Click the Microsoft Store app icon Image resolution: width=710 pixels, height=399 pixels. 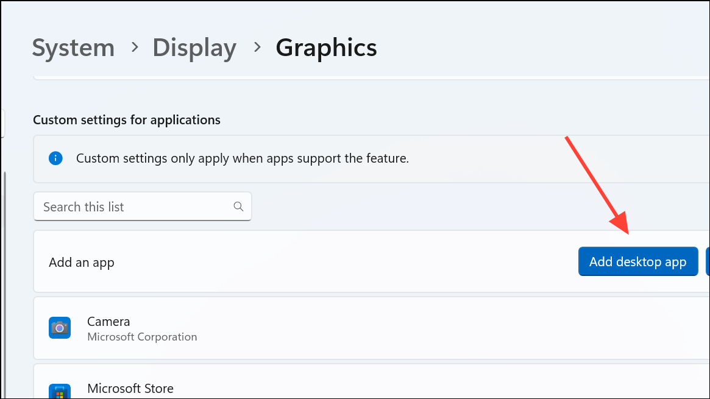pyautogui.click(x=60, y=392)
